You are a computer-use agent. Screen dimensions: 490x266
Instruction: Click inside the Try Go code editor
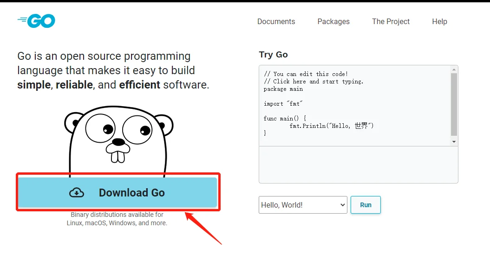pyautogui.click(x=355, y=105)
